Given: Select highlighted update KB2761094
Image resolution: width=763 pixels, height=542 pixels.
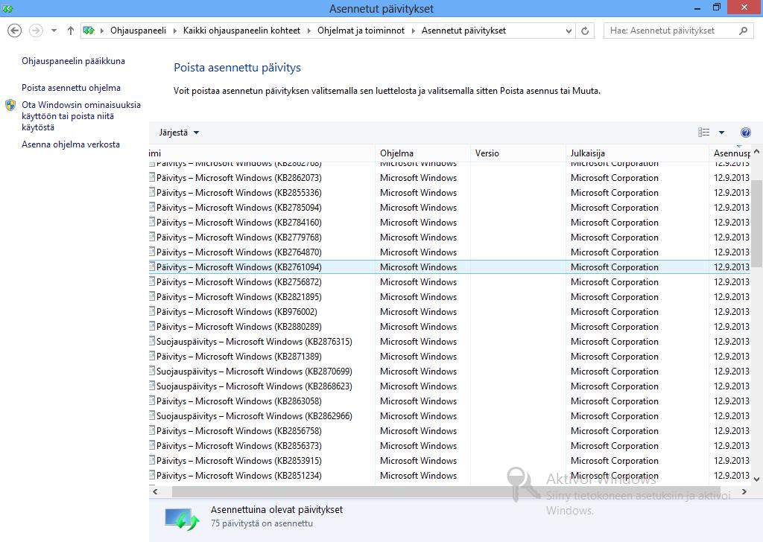Looking at the screenshot, I should [x=449, y=267].
